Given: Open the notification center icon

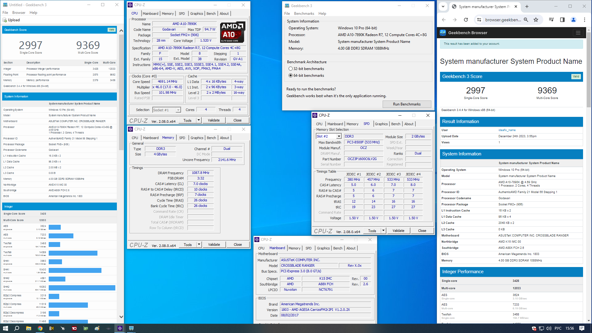Looking at the screenshot, I should coord(582,328).
